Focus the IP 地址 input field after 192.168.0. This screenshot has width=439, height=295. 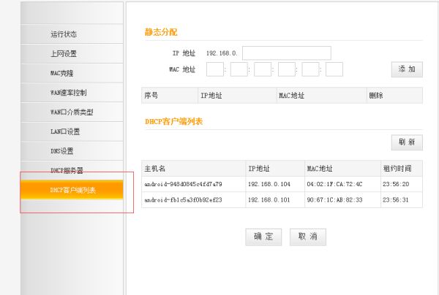286,53
